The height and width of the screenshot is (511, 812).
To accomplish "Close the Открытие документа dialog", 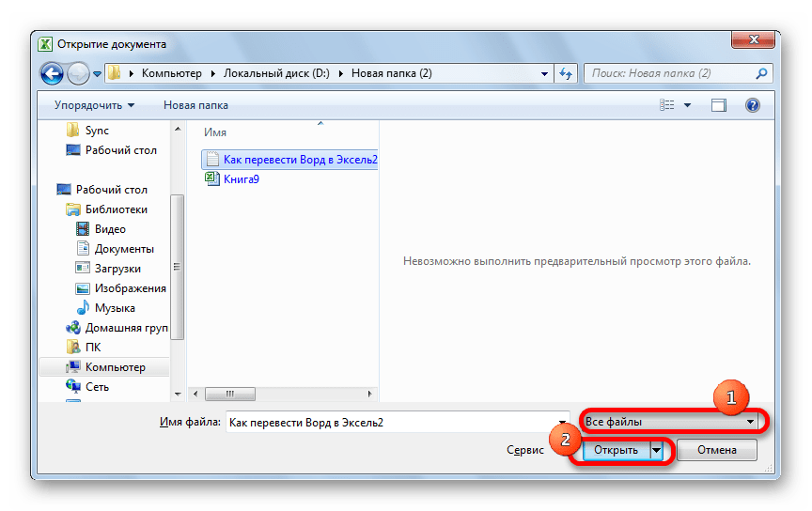I will coord(755,39).
